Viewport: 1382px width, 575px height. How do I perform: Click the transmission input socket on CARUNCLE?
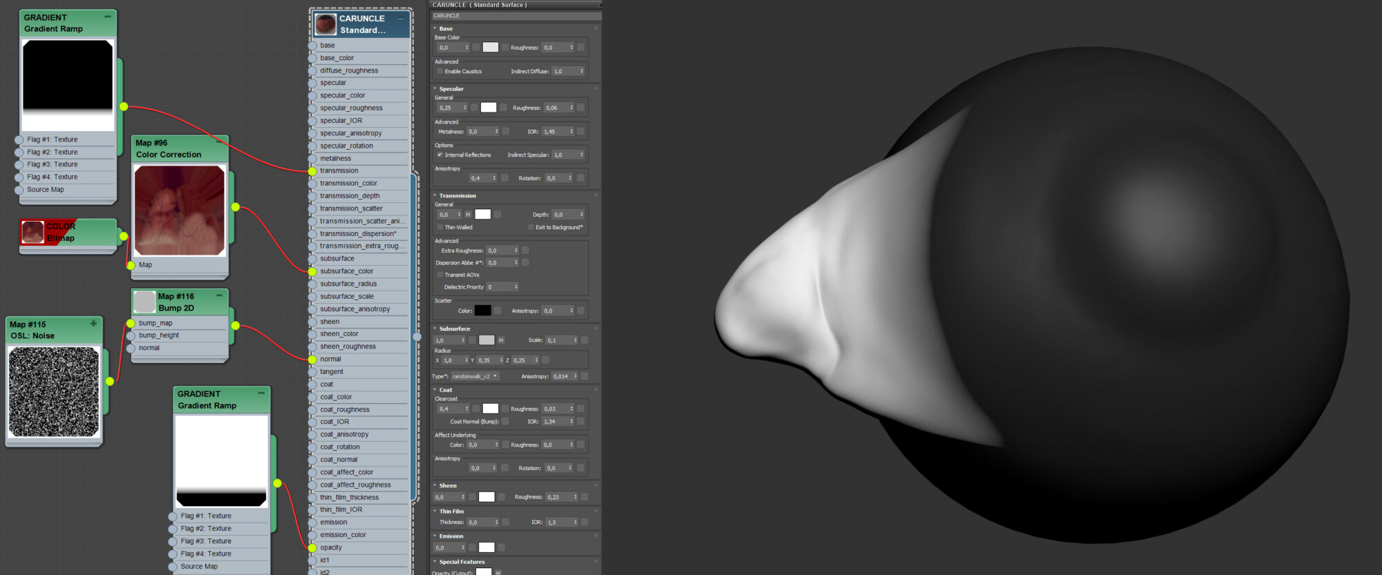(312, 171)
